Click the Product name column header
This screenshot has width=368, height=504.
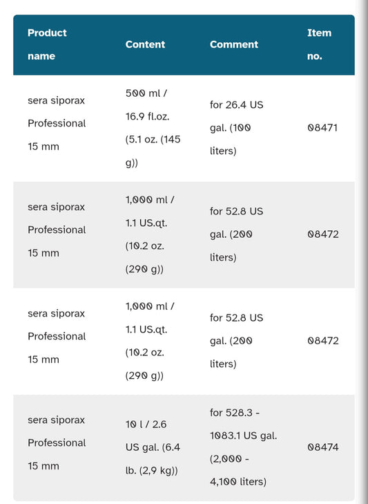click(47, 44)
